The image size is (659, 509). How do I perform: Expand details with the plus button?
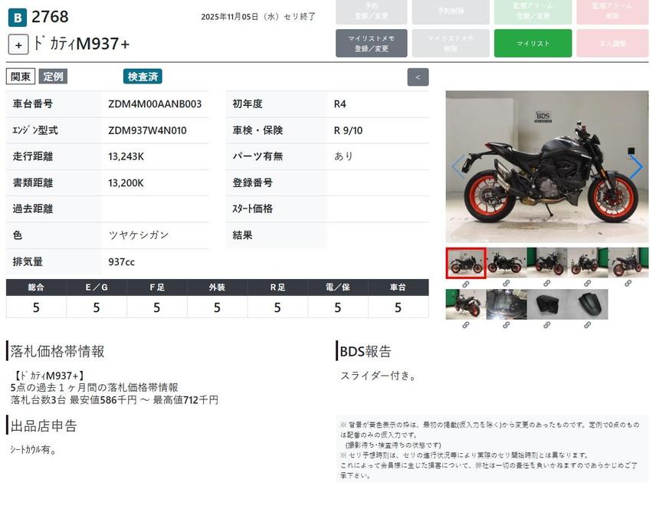(18, 44)
